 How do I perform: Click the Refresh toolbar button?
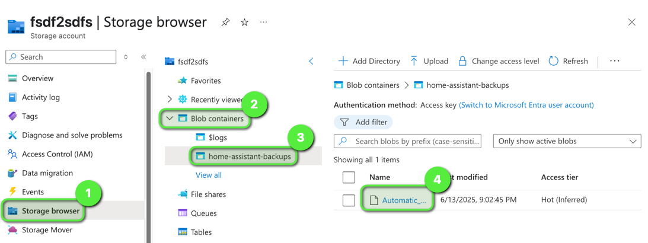pos(568,61)
